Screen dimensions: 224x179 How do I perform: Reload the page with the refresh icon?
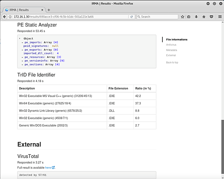[x=132, y=17]
